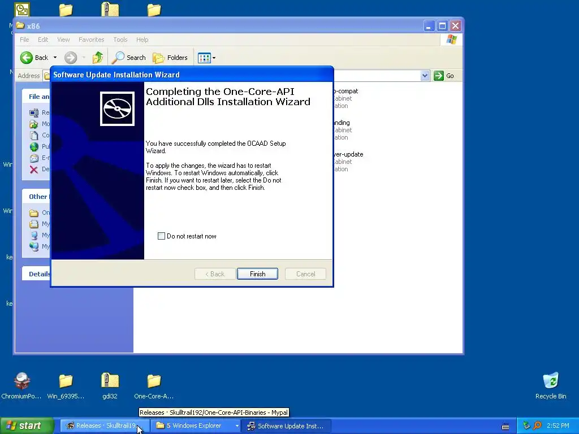This screenshot has height=434, width=579.
Task: Select the compat cabinet file in x86
Action: coord(345,98)
